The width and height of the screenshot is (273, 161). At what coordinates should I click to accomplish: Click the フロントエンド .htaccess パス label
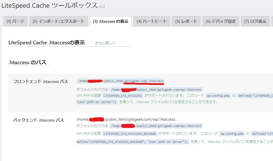(x=41, y=82)
